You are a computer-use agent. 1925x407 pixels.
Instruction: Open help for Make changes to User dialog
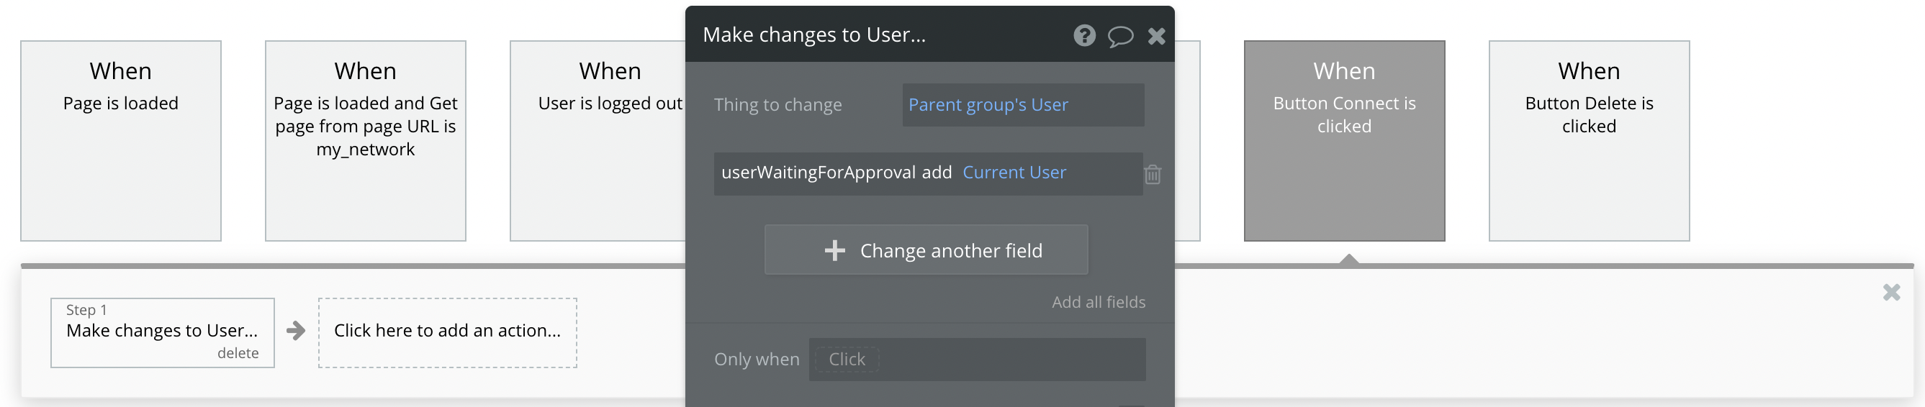1084,35
